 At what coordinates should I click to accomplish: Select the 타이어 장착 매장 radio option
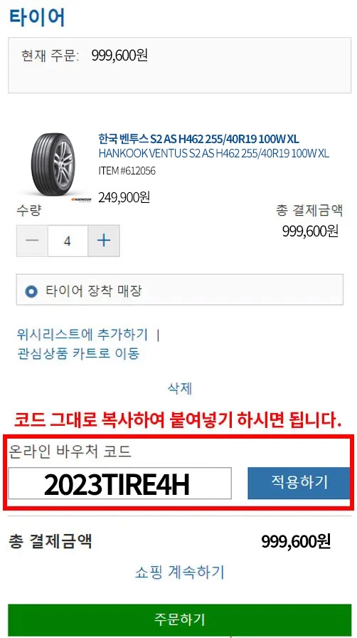pyautogui.click(x=31, y=291)
